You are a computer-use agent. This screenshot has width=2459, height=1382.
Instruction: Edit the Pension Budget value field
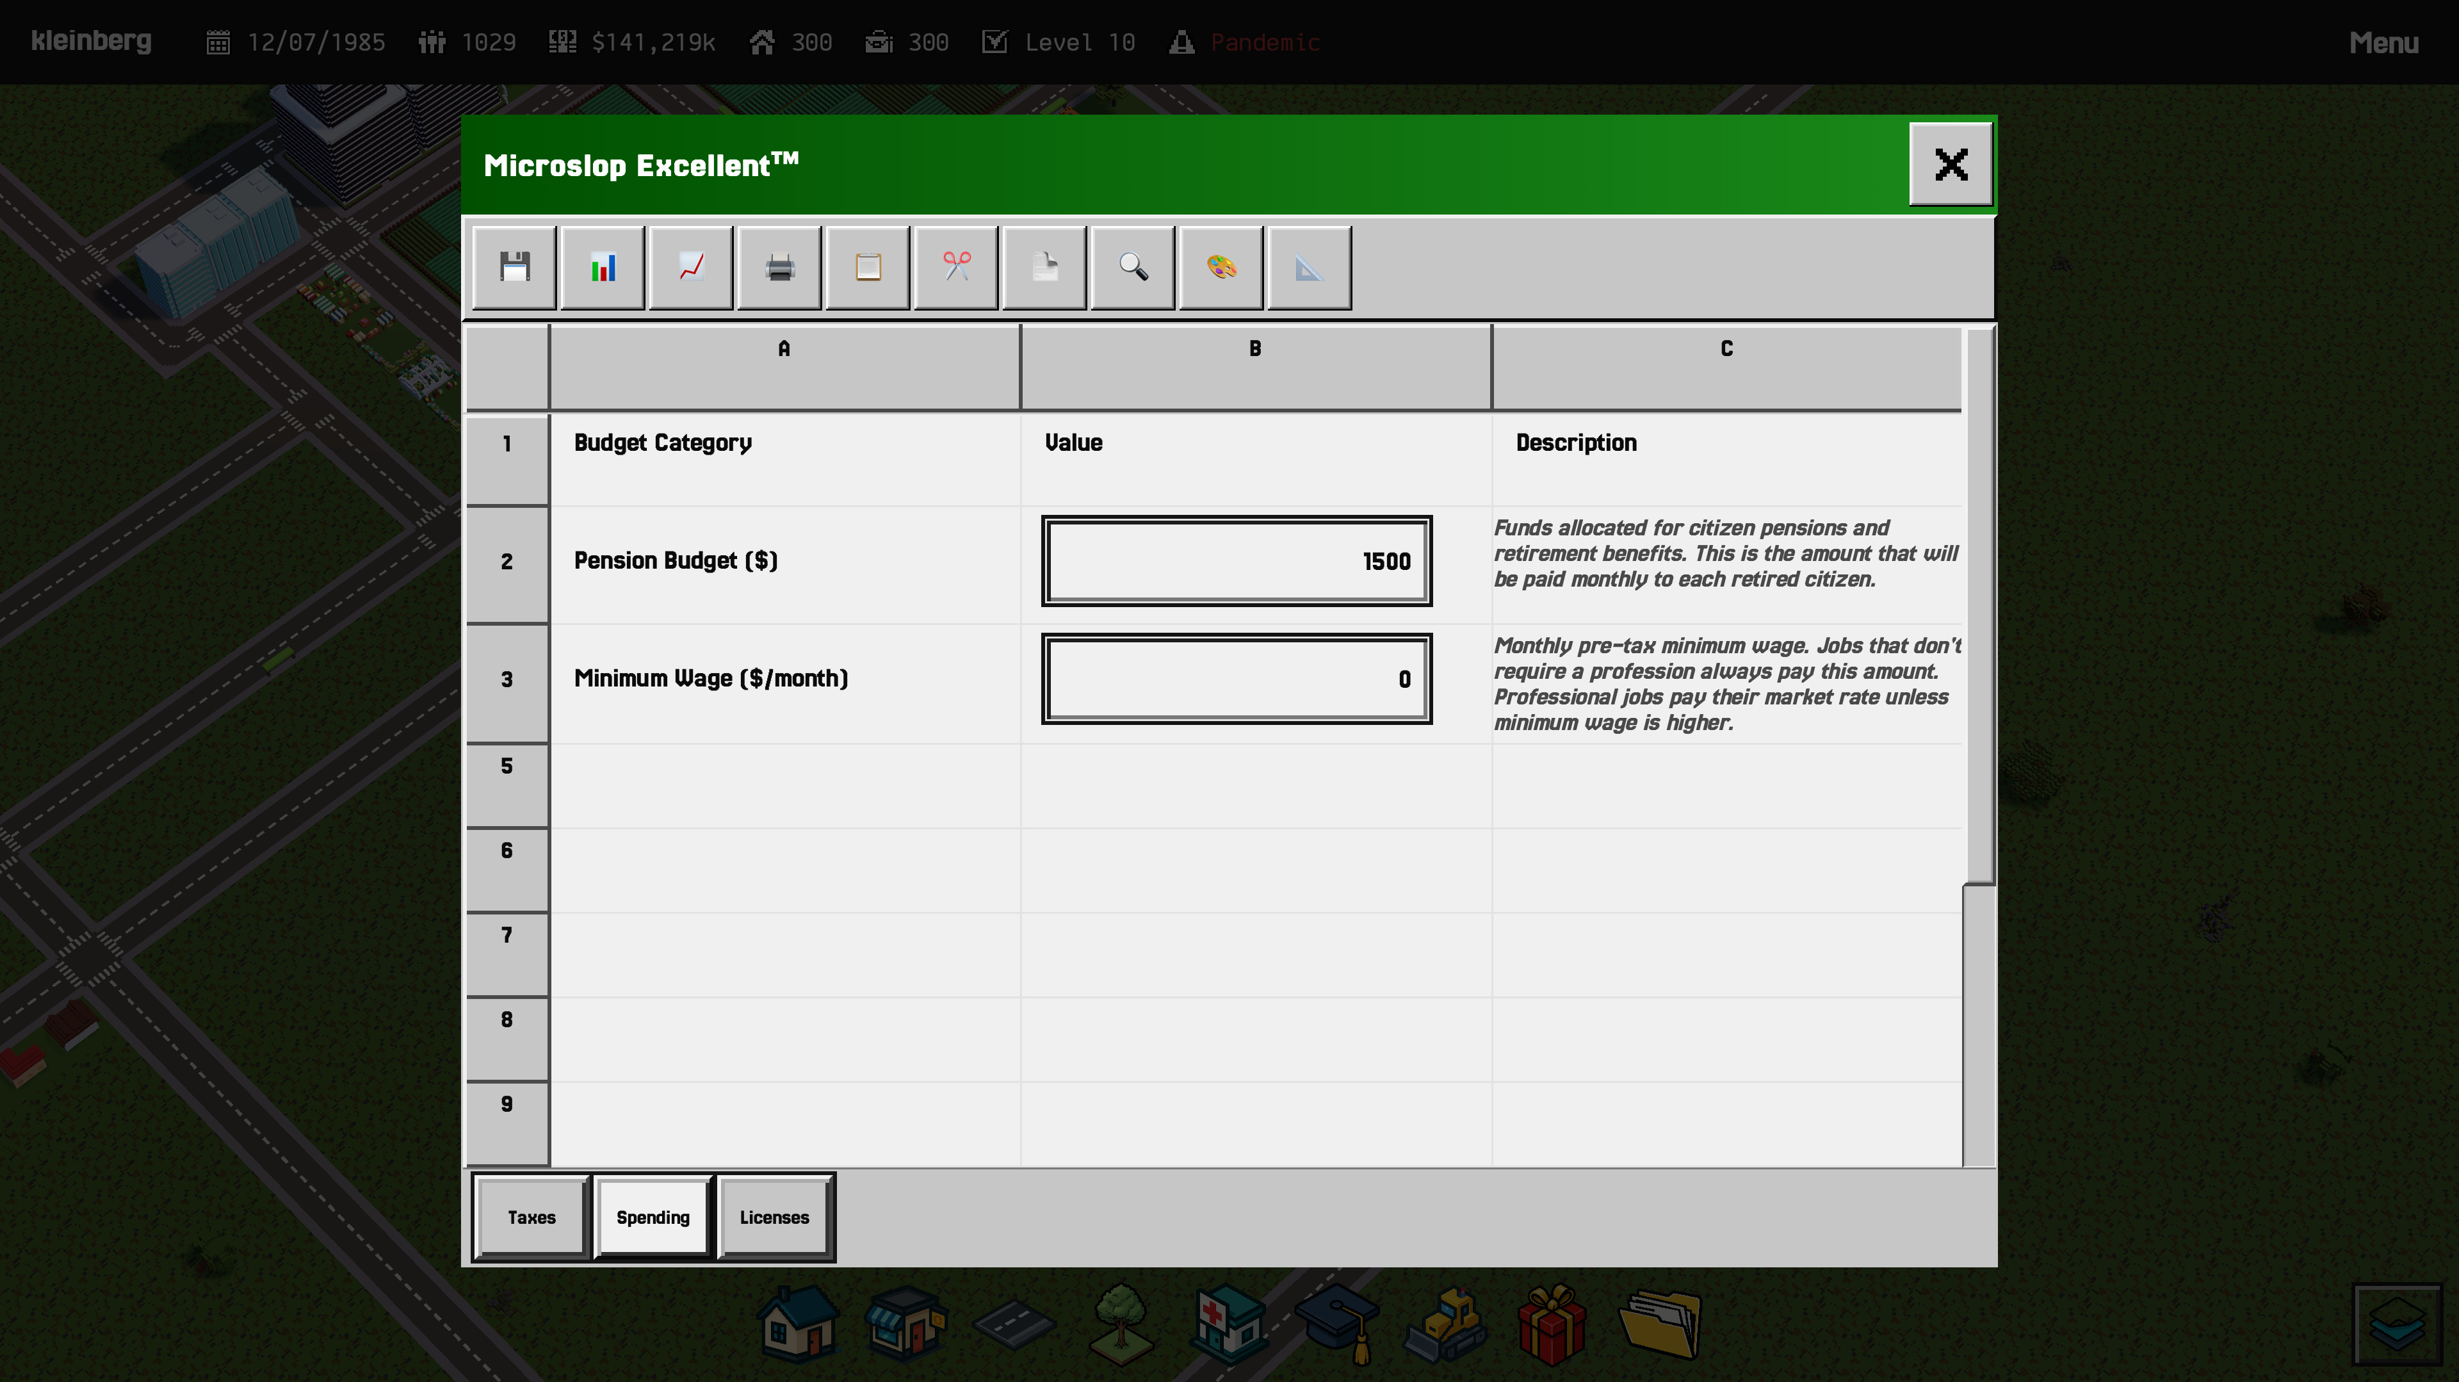[1236, 561]
